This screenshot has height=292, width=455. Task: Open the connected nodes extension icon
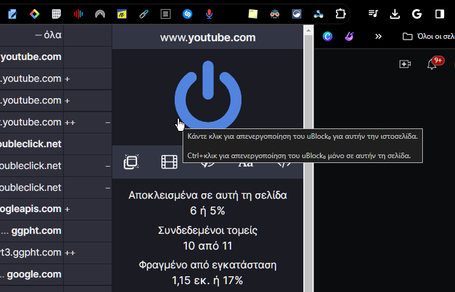click(x=318, y=14)
